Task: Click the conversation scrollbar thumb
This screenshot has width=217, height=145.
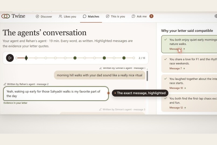Action: tap(147, 76)
